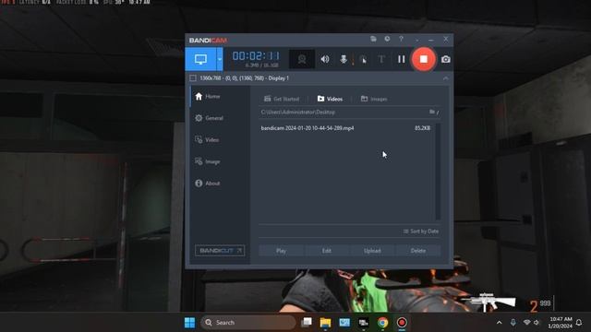Click the Delete button

[x=418, y=251]
